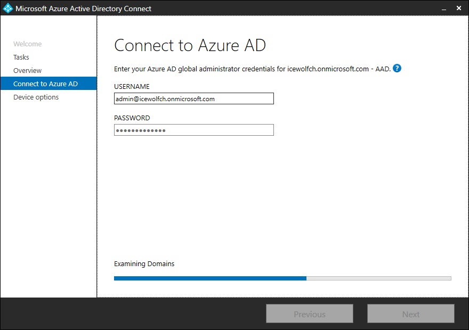This screenshot has height=330, width=469.
Task: Minimize the Azure AD Connect window
Action: click(x=444, y=9)
